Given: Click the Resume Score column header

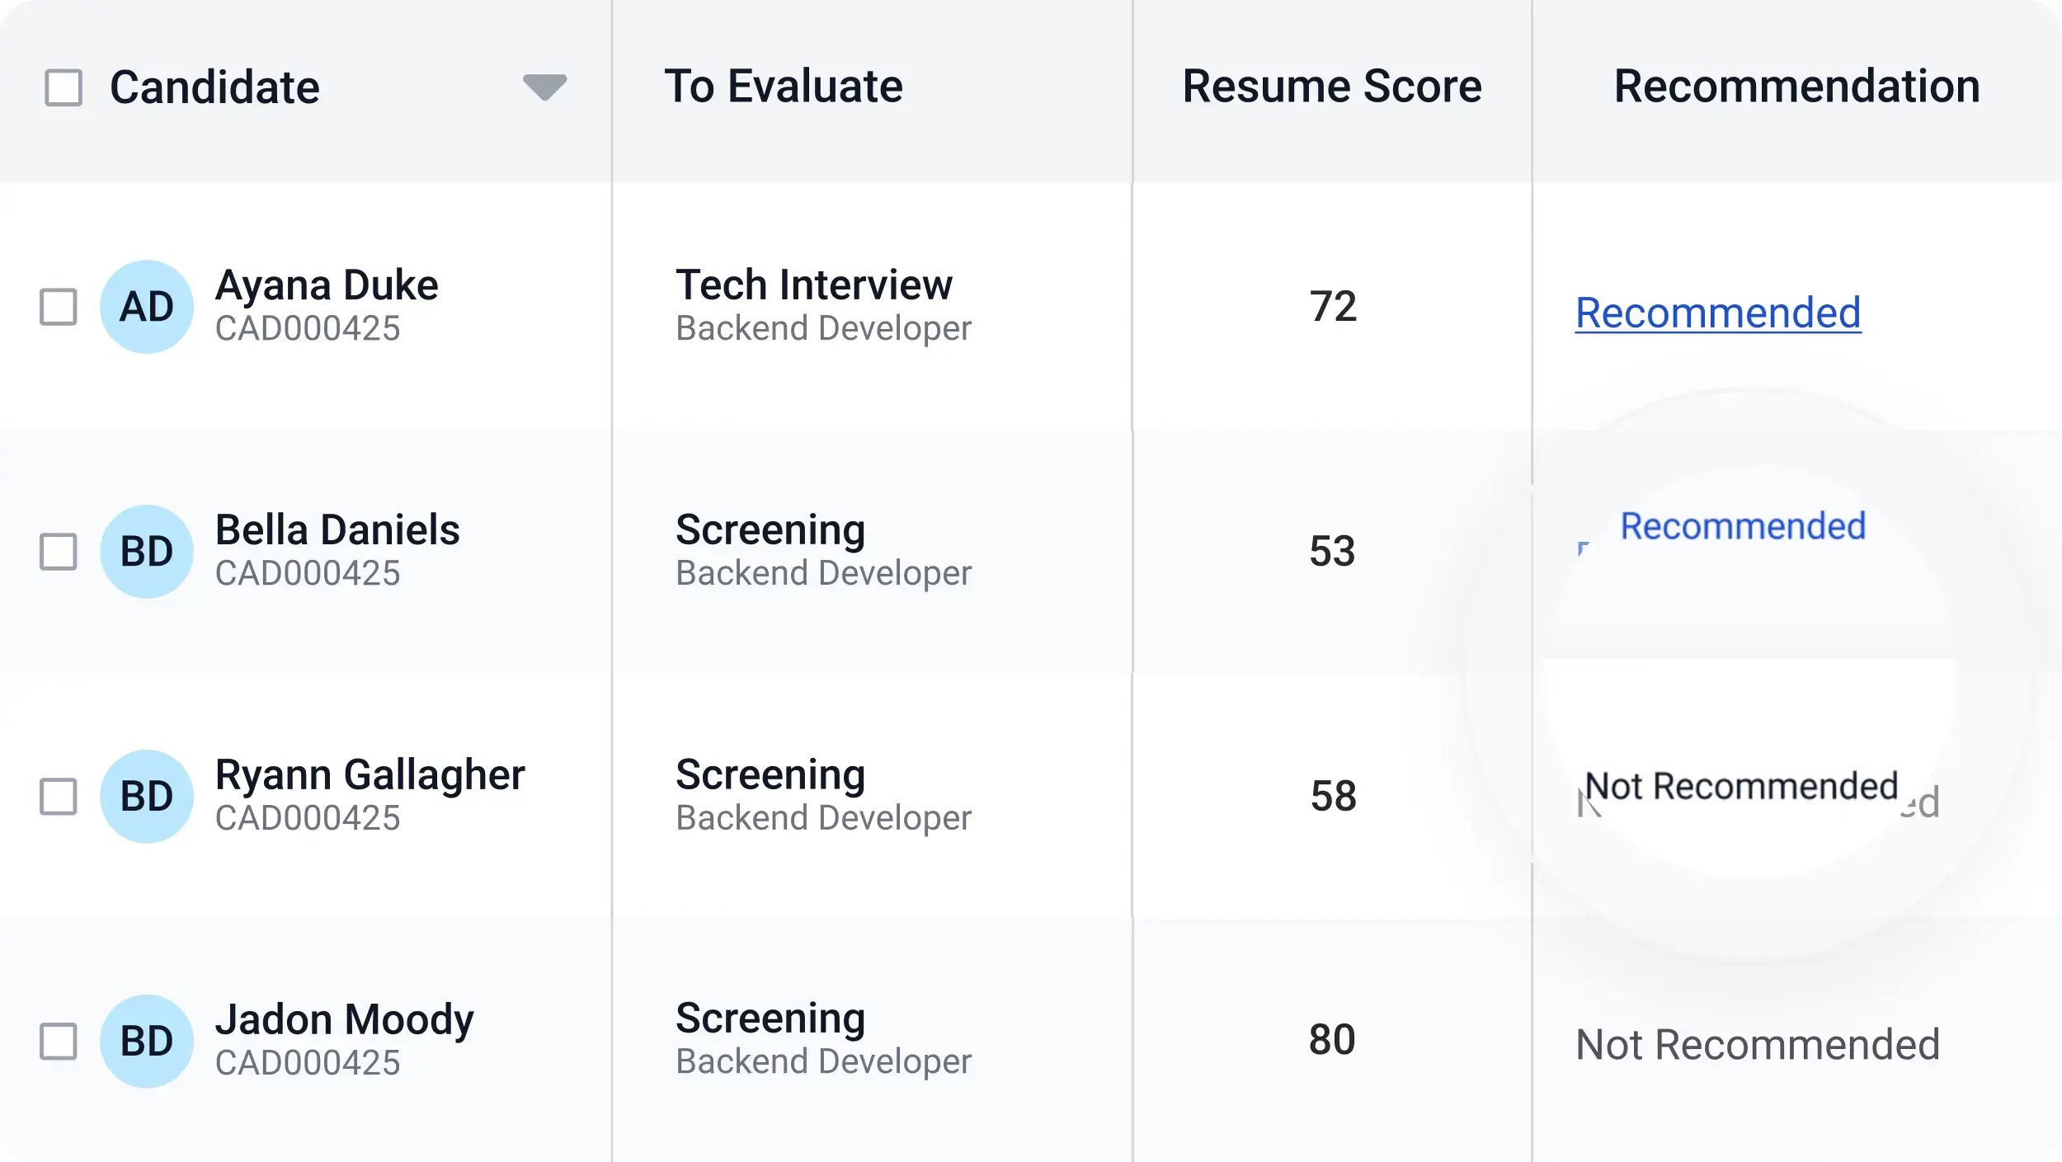Looking at the screenshot, I should (x=1331, y=85).
